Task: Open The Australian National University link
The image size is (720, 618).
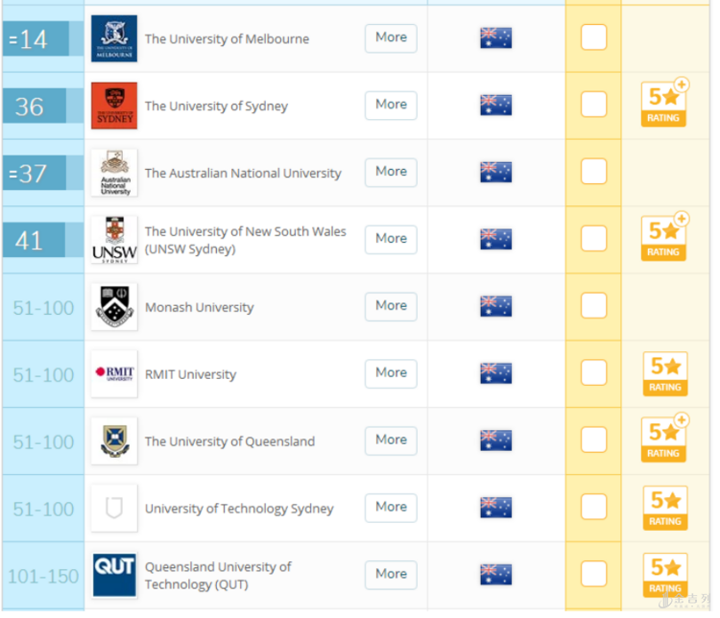Action: [x=243, y=174]
